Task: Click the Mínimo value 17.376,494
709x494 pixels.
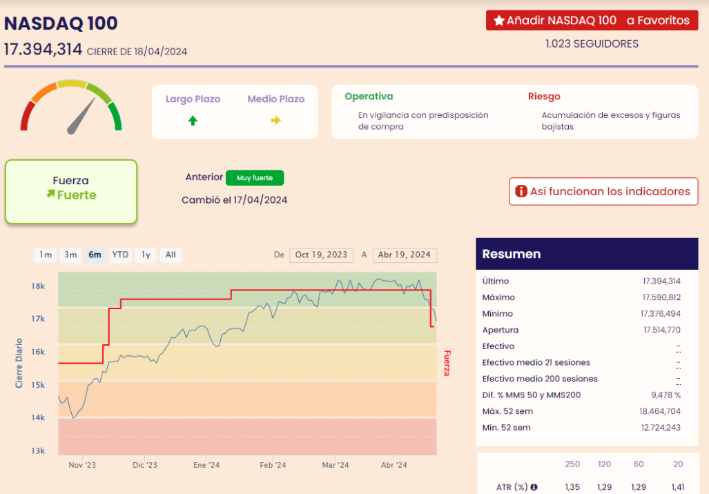Action: point(661,314)
